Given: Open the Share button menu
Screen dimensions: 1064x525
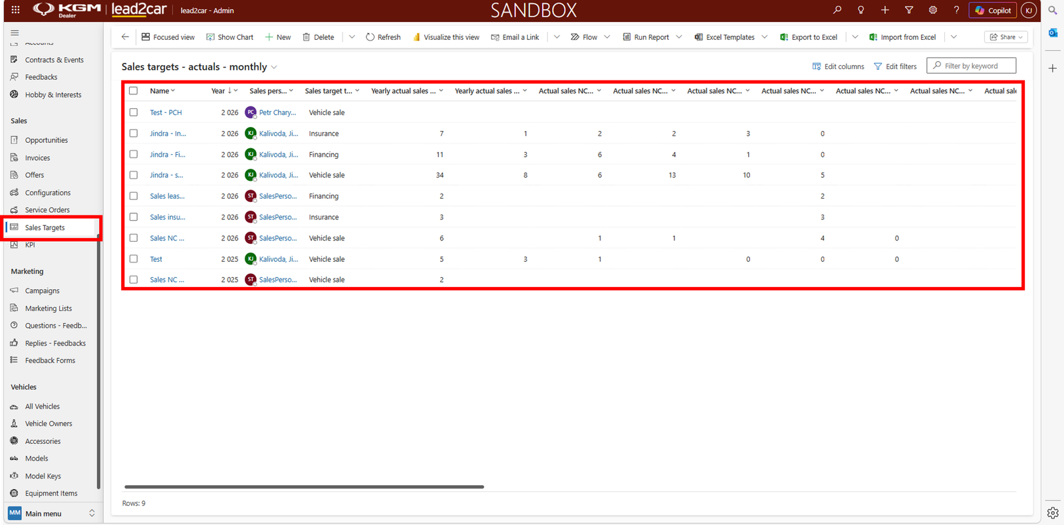Looking at the screenshot, I should click(1007, 37).
